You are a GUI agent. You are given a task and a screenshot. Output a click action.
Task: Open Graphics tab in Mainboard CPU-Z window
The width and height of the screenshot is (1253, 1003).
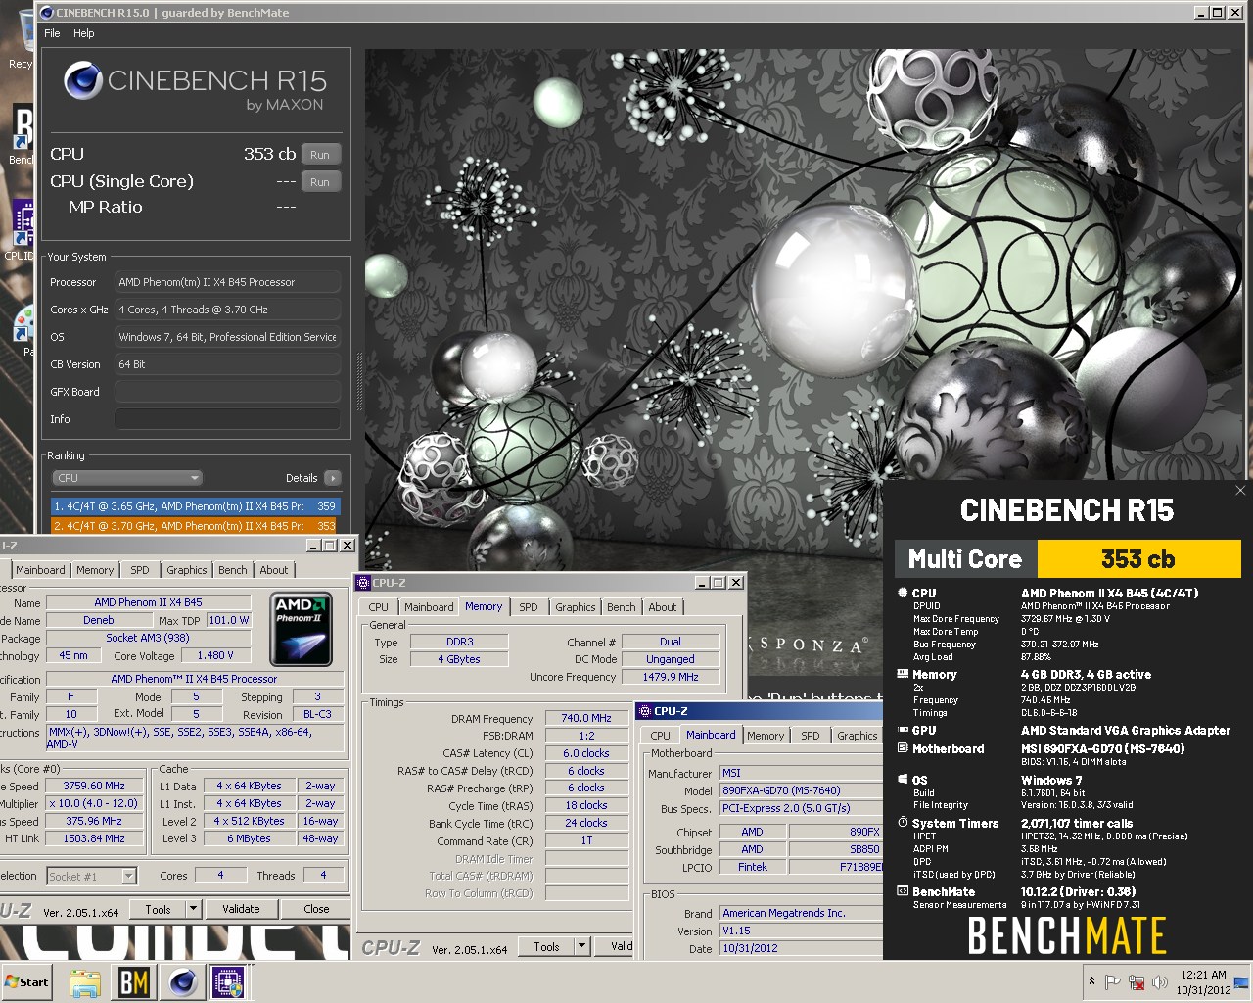858,736
